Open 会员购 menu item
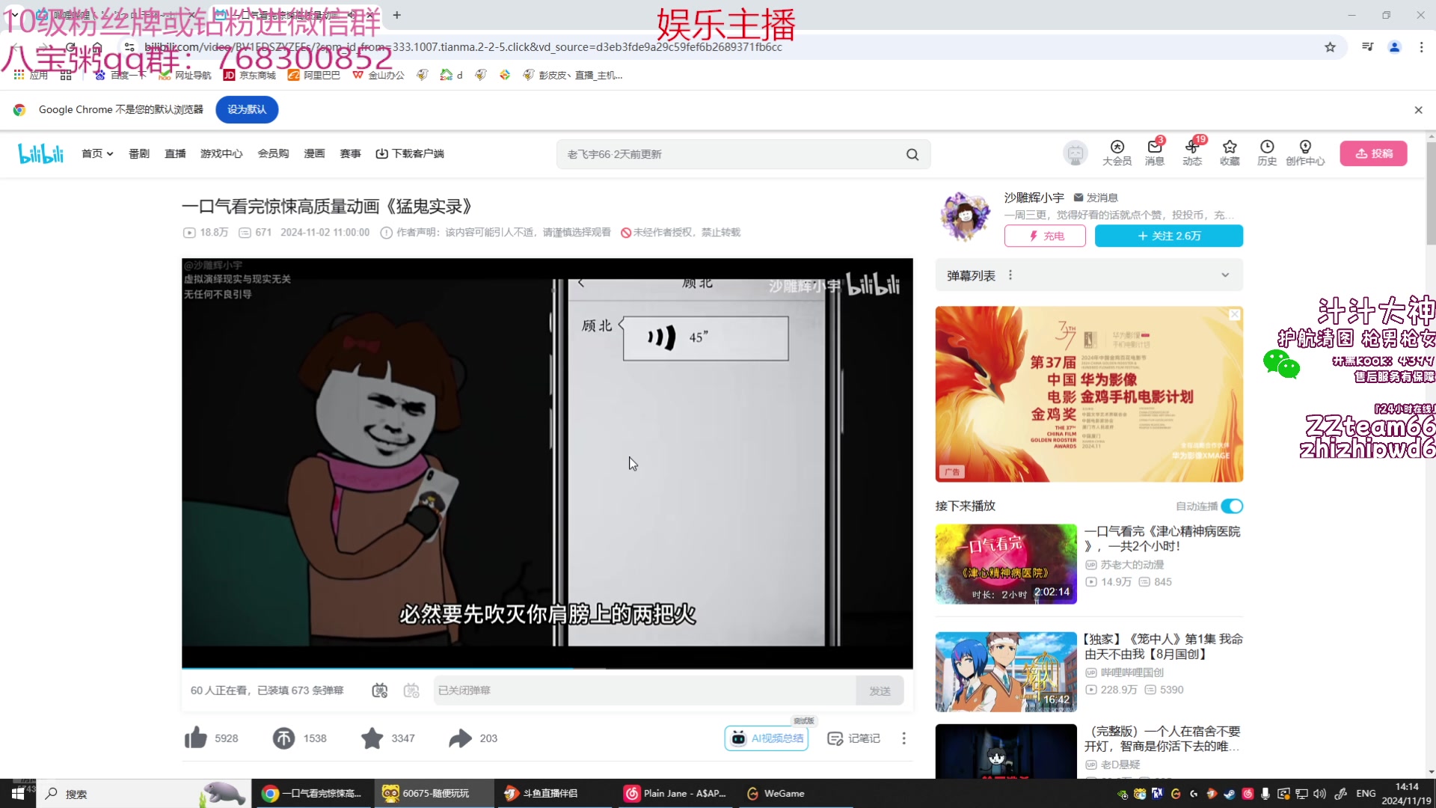This screenshot has height=808, width=1436. pos(273,153)
